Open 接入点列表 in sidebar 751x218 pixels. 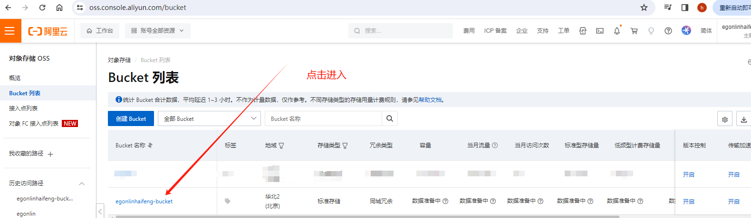pos(23,109)
